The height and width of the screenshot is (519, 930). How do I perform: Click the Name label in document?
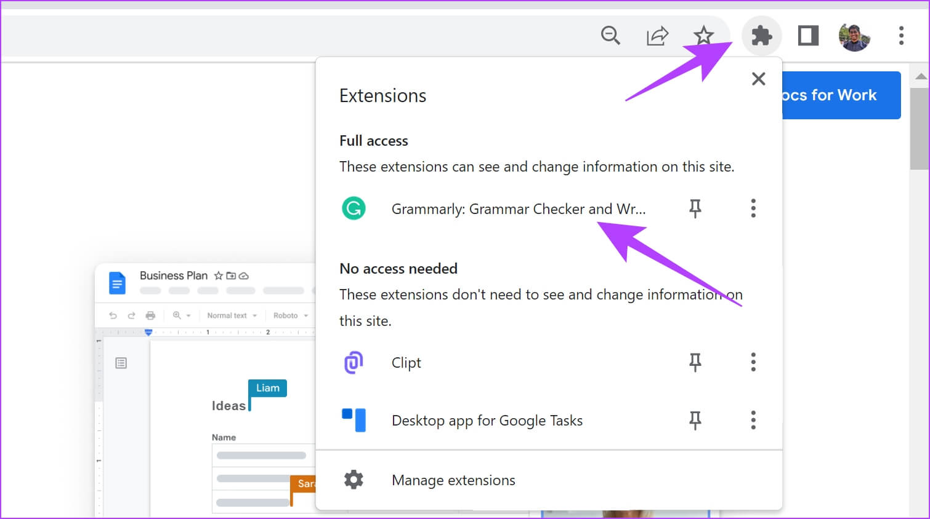pyautogui.click(x=224, y=437)
